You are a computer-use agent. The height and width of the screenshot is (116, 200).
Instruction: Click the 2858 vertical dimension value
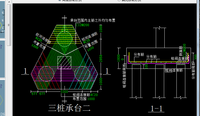tap(101, 58)
